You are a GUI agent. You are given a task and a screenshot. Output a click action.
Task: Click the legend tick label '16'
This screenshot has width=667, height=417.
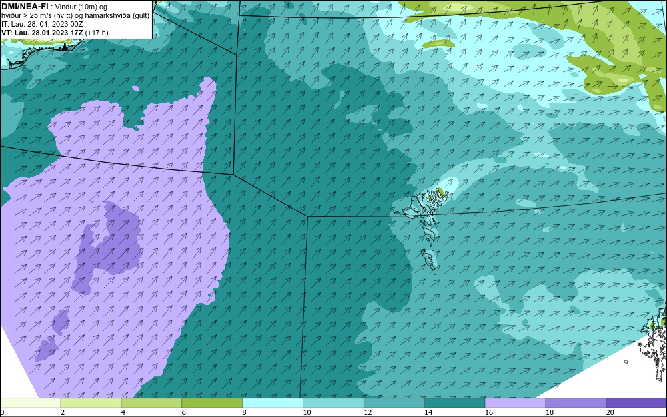[489, 412]
